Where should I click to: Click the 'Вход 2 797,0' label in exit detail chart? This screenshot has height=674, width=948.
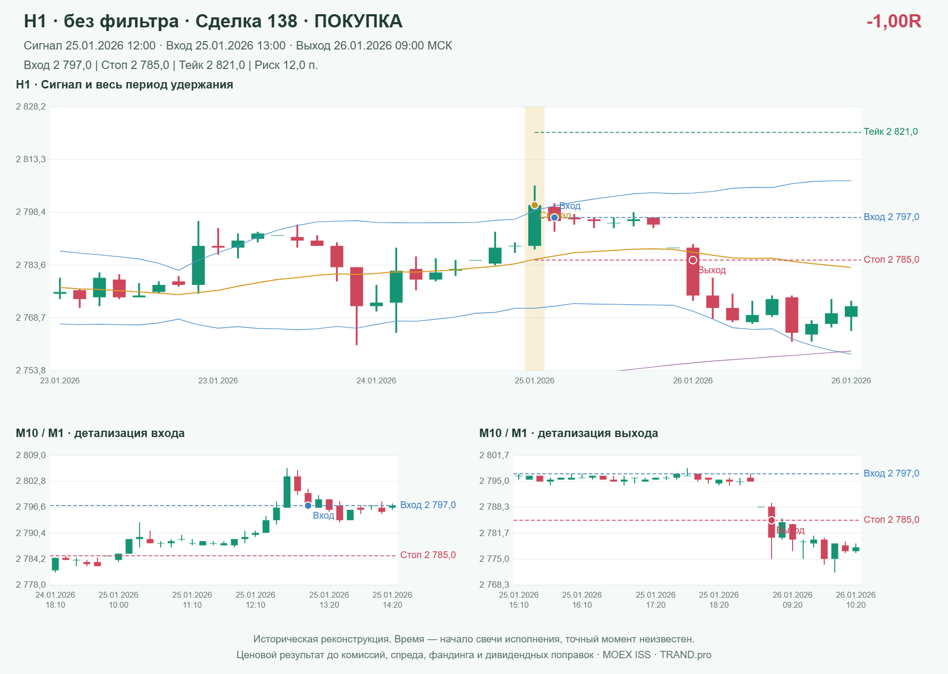tap(891, 473)
